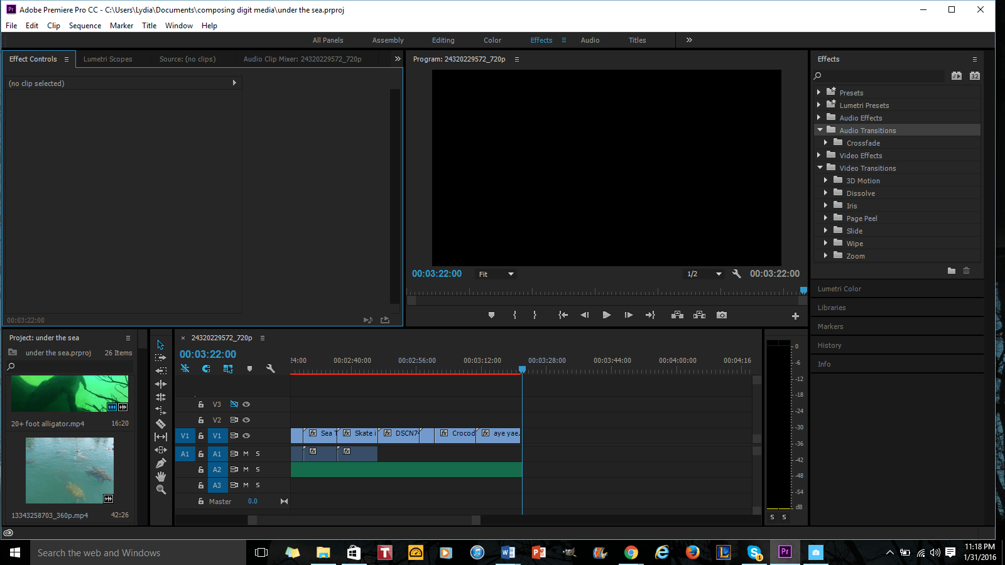Switch to the Lumetri Scopes tab
Image resolution: width=1005 pixels, height=565 pixels.
pos(108,59)
